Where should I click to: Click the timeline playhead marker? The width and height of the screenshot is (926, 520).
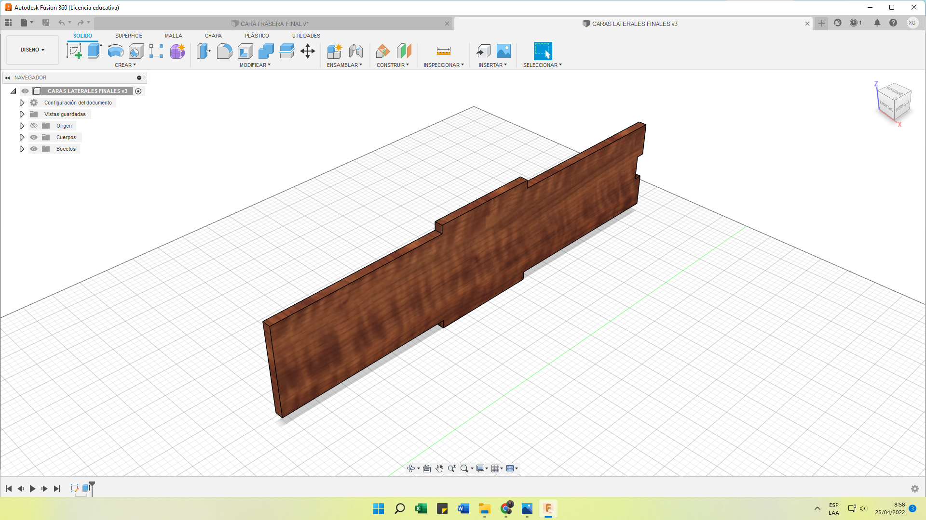(x=92, y=484)
